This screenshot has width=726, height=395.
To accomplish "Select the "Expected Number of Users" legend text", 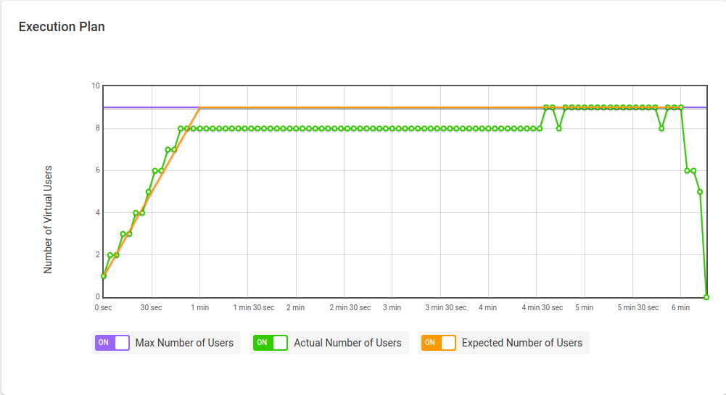I will pyautogui.click(x=521, y=343).
